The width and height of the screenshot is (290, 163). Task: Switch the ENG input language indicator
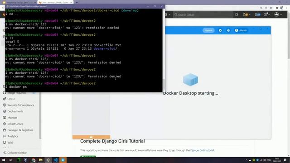point(269,160)
